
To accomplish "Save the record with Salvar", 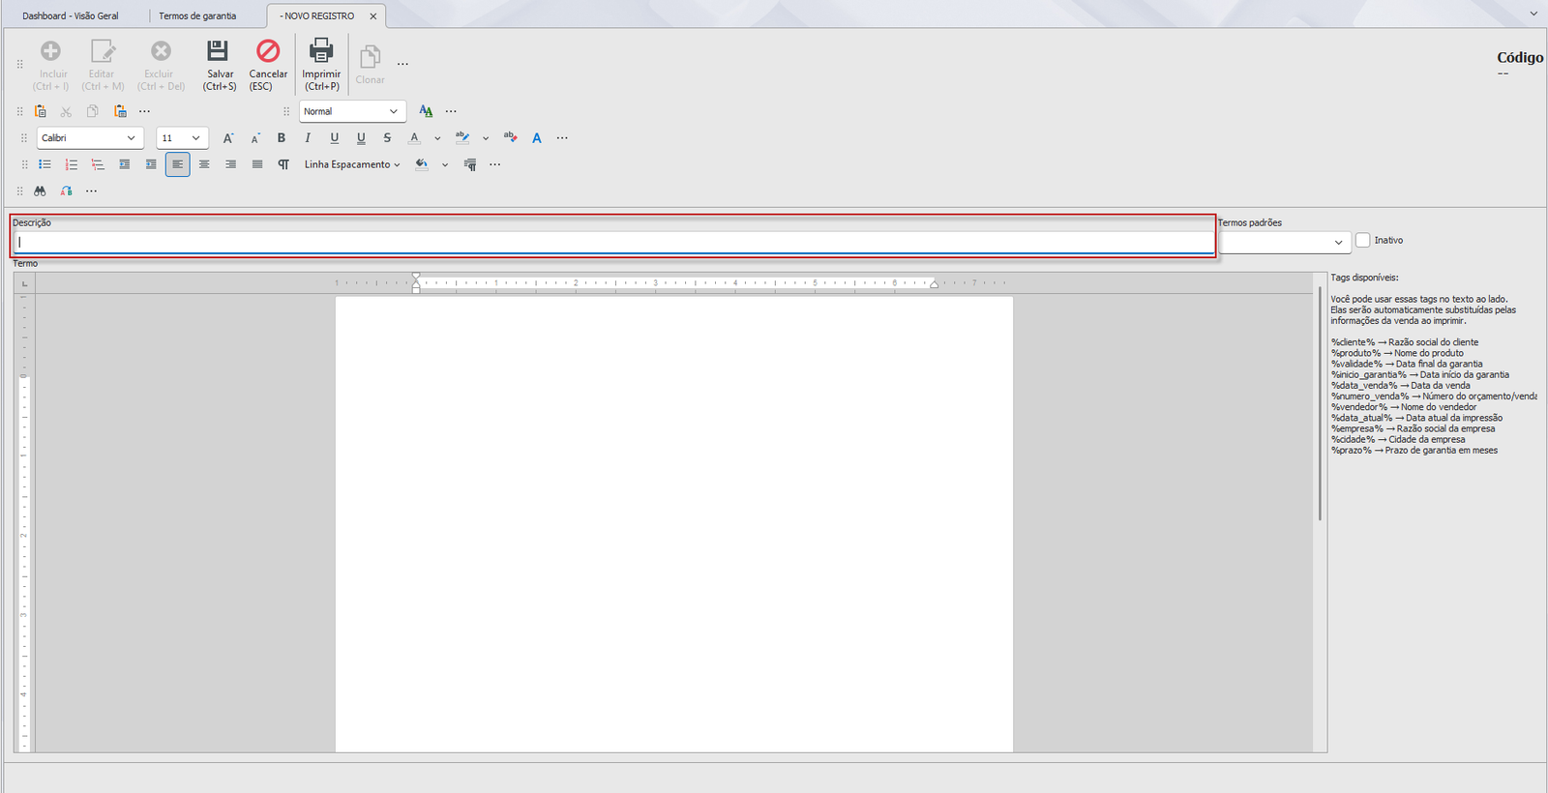I will pyautogui.click(x=220, y=65).
